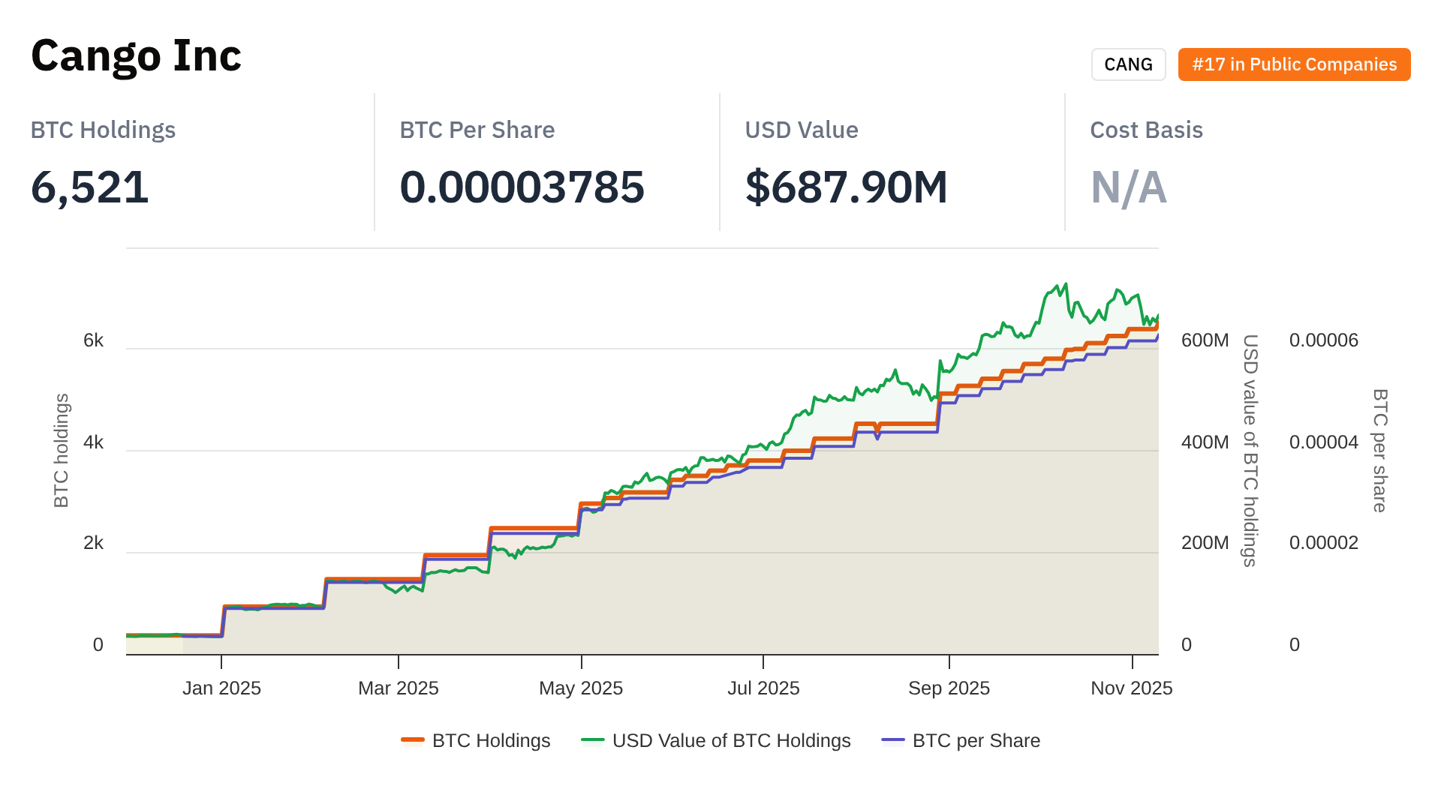Toggle USD Value of BTC Holdings legend
The image size is (1441, 810).
[x=731, y=740]
